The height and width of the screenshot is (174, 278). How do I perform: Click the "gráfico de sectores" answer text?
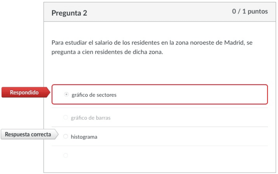(94, 95)
